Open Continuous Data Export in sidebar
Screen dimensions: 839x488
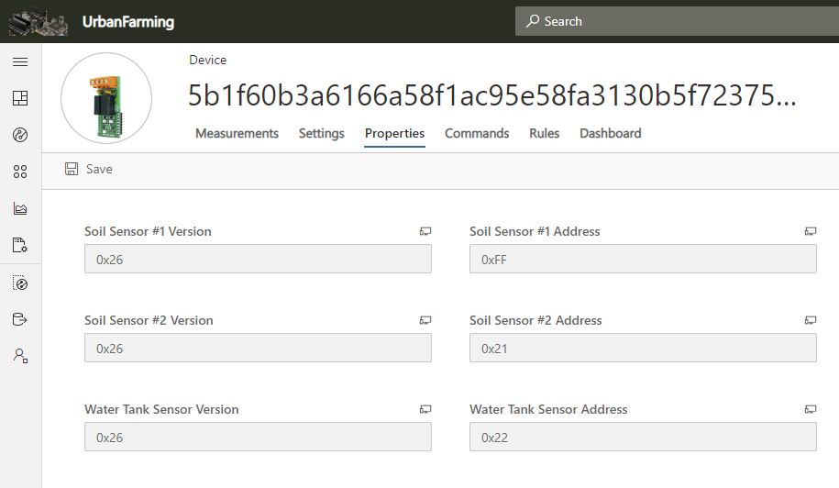click(x=20, y=319)
